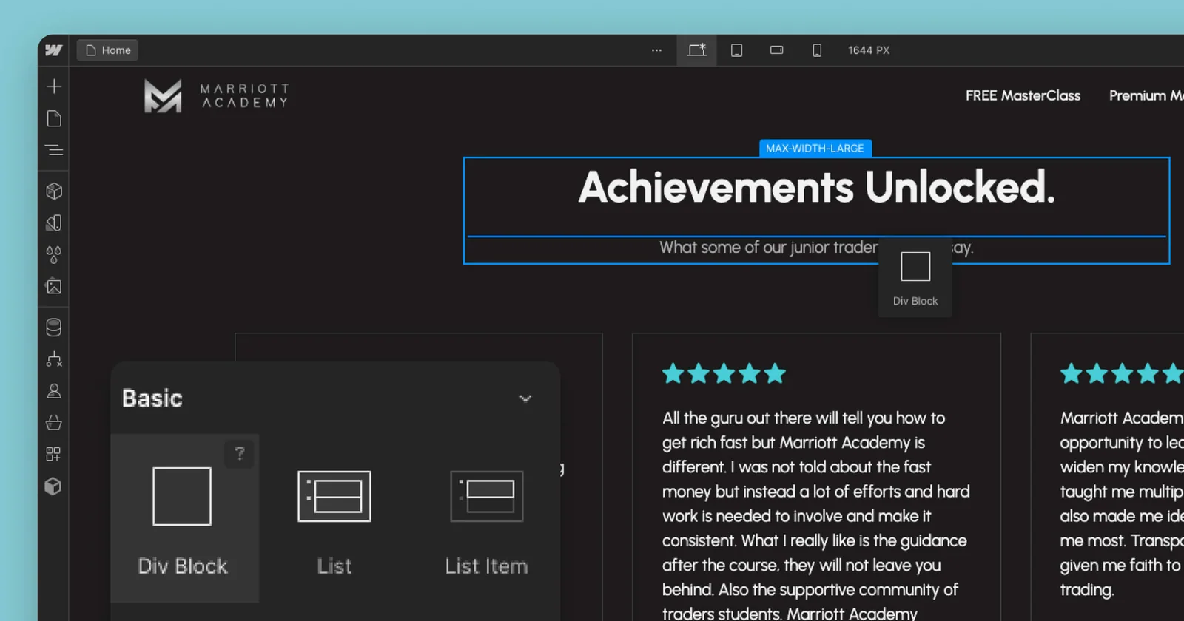
Task: Click the dragged Div Block ghost tile
Action: click(x=915, y=278)
